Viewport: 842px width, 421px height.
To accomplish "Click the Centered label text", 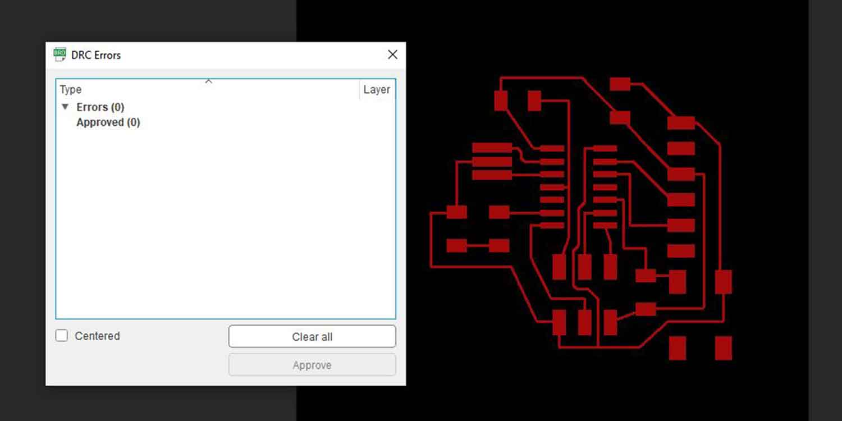I will [x=97, y=336].
